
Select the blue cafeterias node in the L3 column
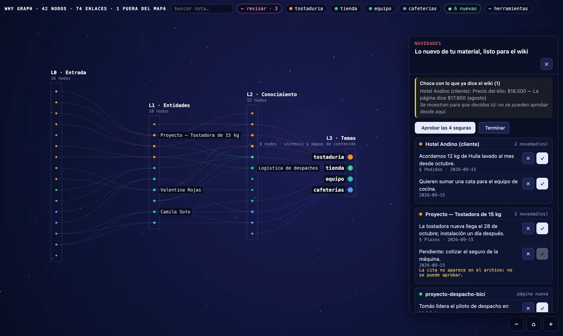pyautogui.click(x=350, y=190)
